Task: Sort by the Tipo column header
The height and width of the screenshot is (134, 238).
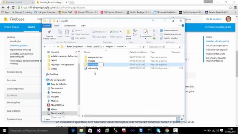Action: 152,52
